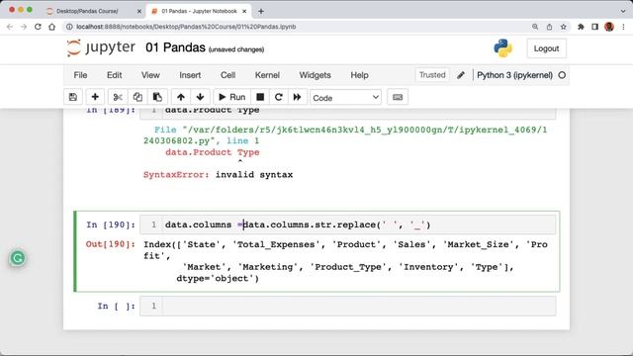The image size is (633, 356).
Task: Click the Out[190] output prompt
Action: pos(110,244)
